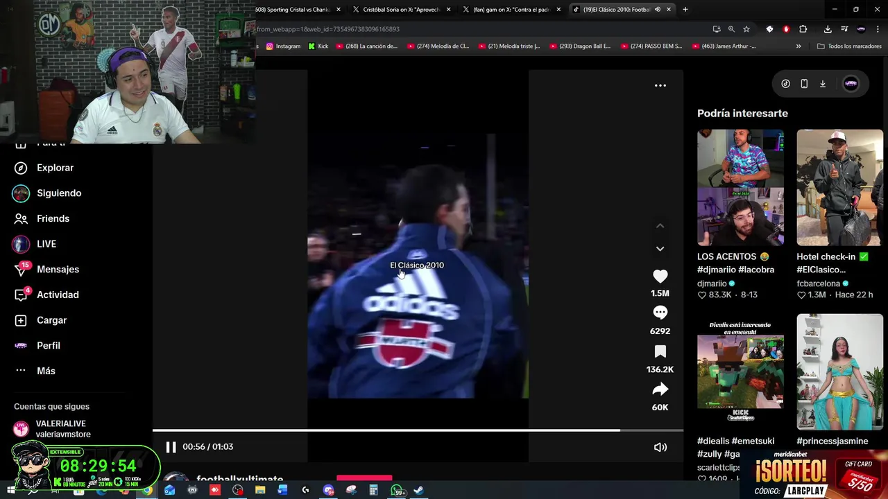Open the comments on the video

660,313
